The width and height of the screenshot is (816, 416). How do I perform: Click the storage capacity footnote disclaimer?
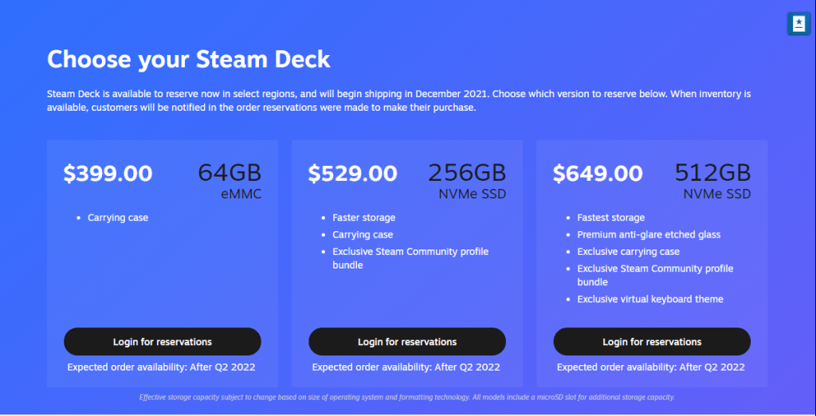[407, 397]
